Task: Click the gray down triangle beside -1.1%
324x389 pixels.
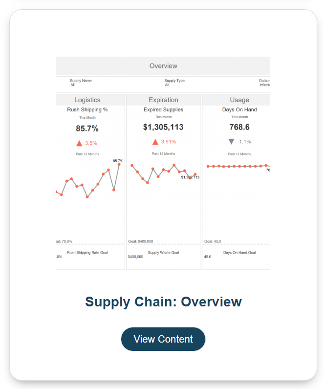Action: (231, 142)
